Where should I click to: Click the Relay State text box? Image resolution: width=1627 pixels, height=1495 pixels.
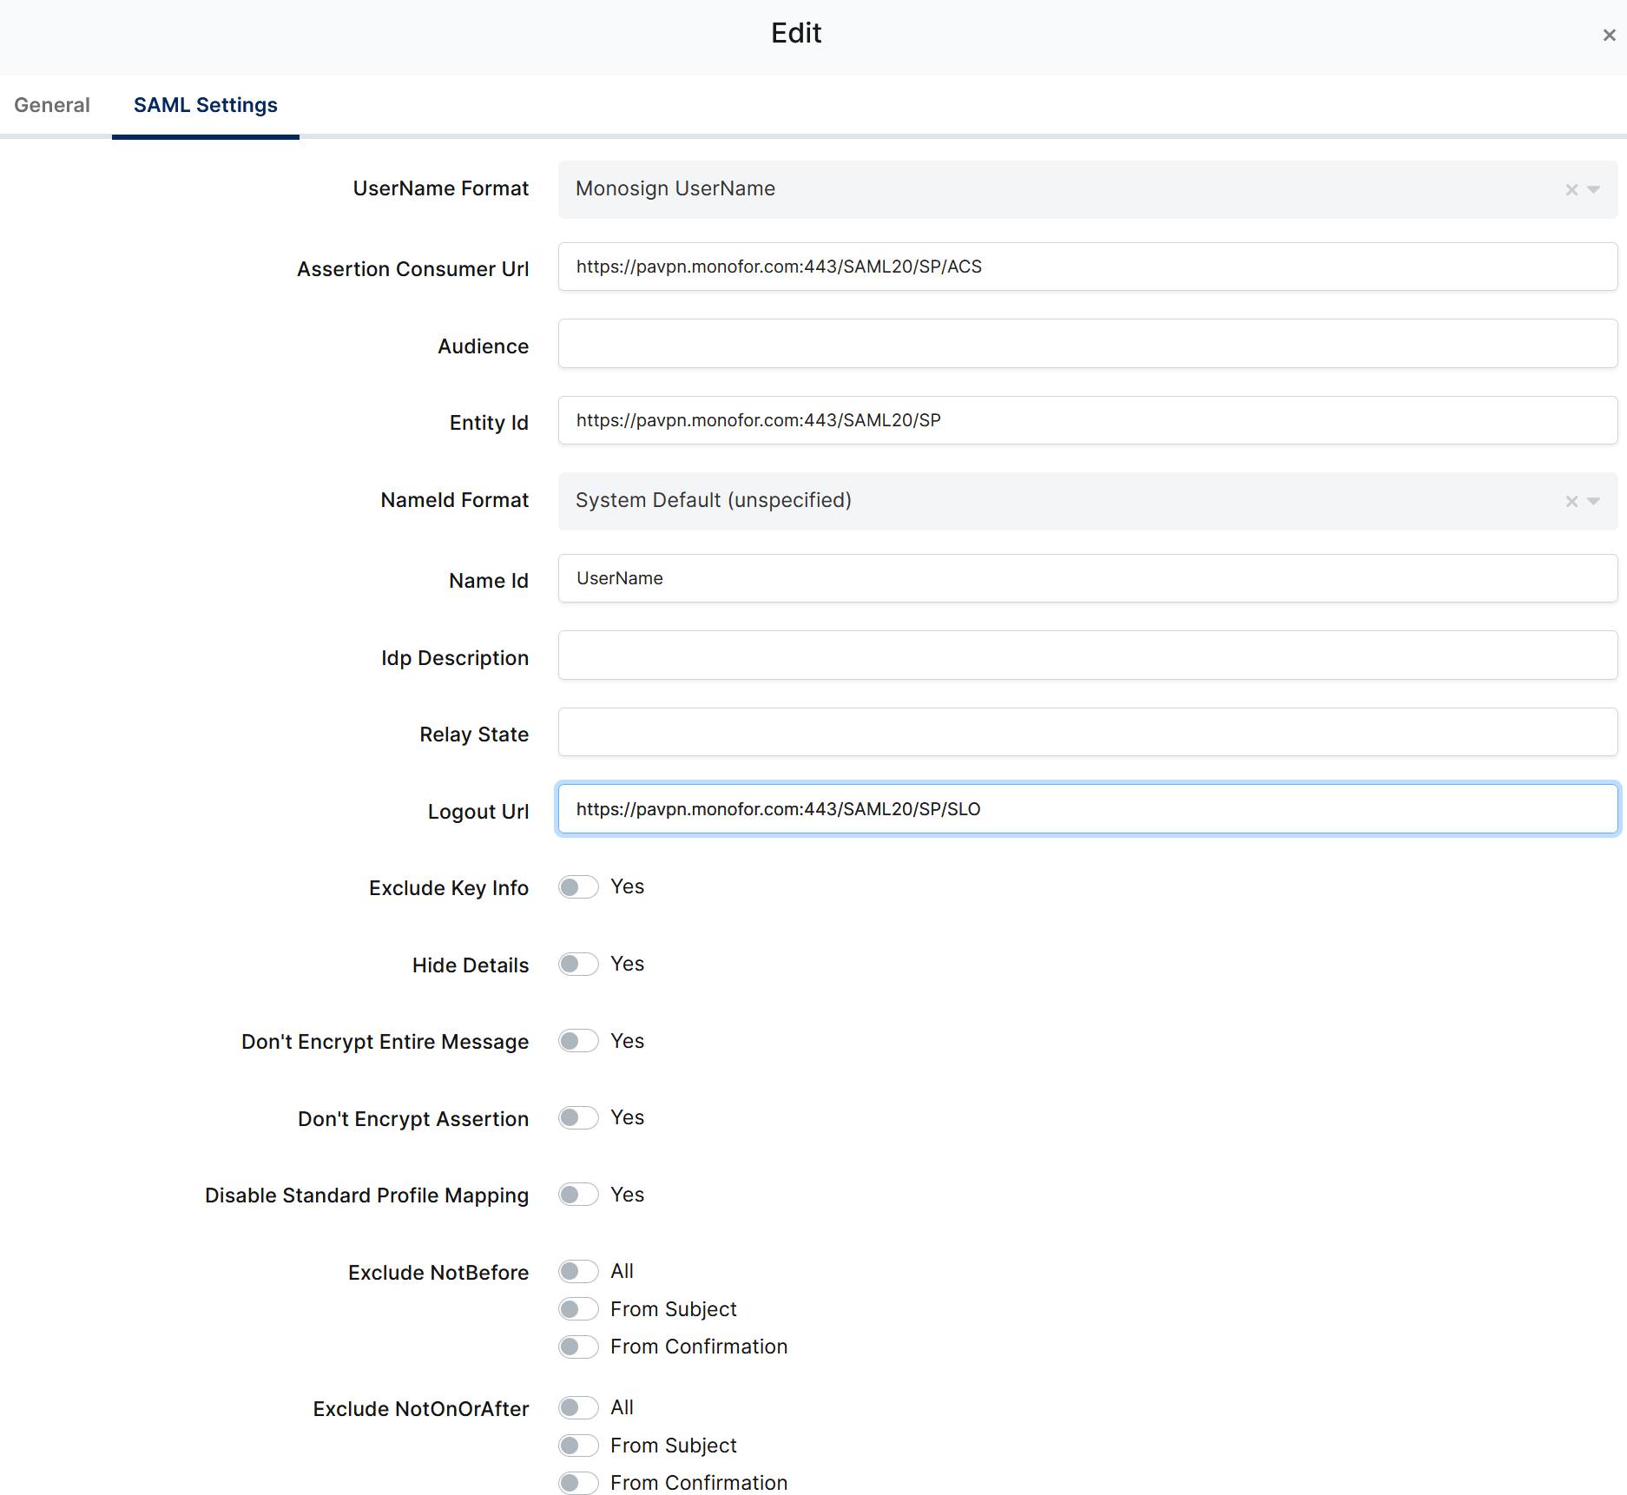tap(1087, 732)
